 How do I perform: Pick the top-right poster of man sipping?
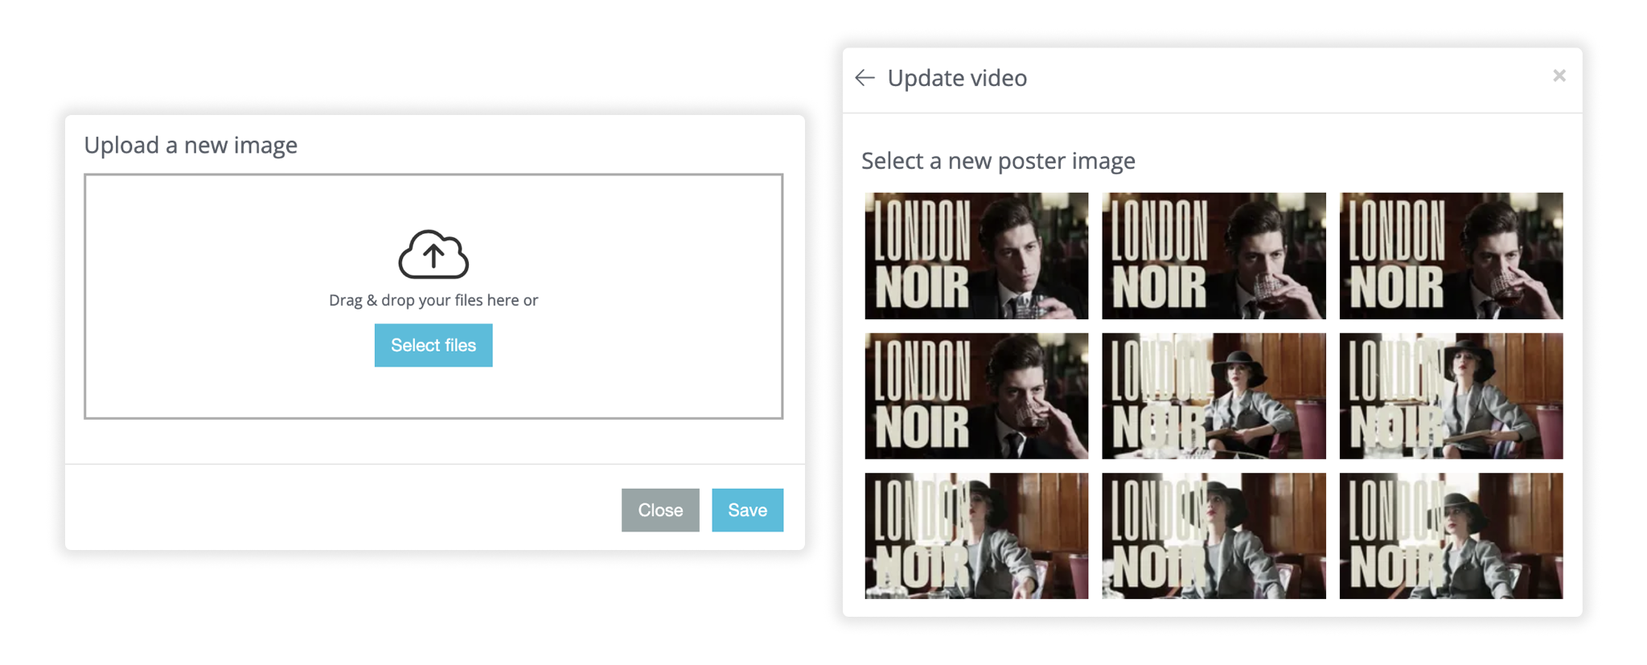[1451, 256]
